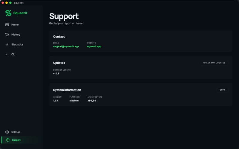Click the CURRENT VERSION label

(62, 70)
